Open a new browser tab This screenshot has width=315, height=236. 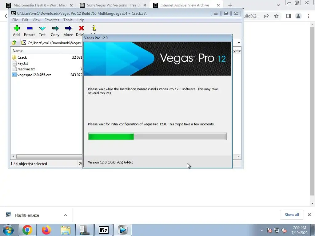click(230, 5)
